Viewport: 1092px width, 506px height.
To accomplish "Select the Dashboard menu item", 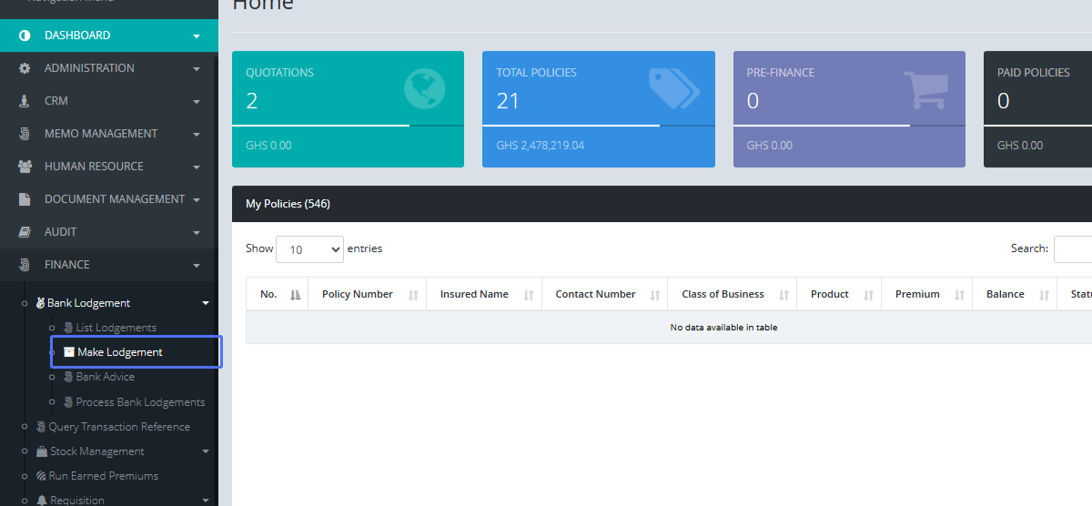I will tap(77, 35).
